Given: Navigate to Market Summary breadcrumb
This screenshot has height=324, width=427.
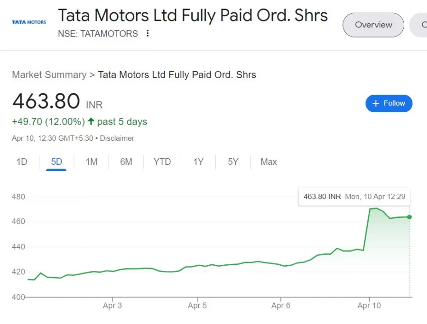Looking at the screenshot, I should (x=49, y=75).
